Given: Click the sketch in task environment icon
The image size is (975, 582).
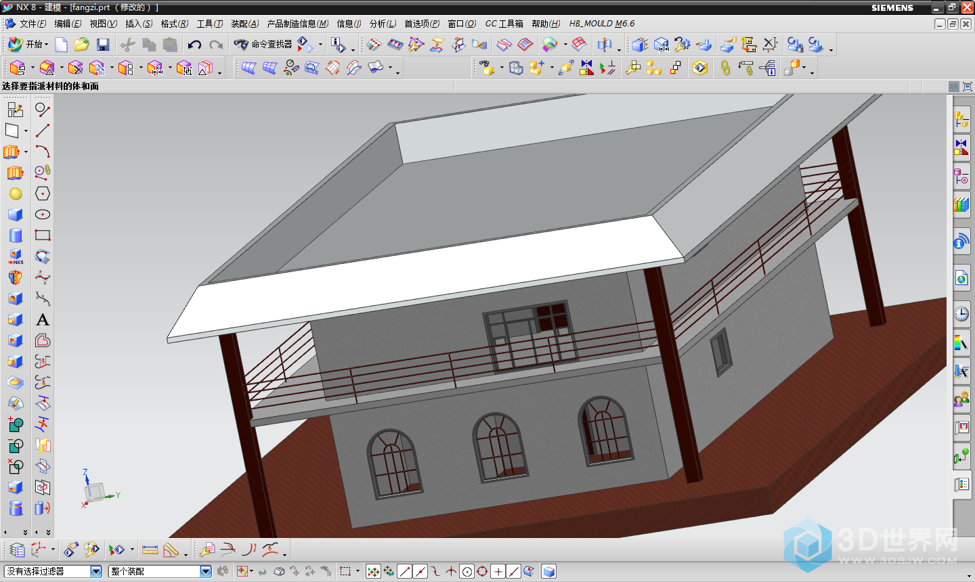Looking at the screenshot, I should (15, 110).
